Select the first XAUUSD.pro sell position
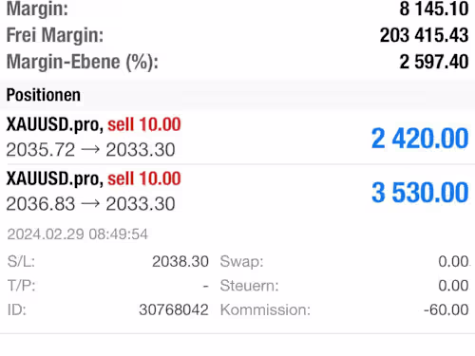Image resolution: width=475 pixels, height=356 pixels. pyautogui.click(x=237, y=138)
